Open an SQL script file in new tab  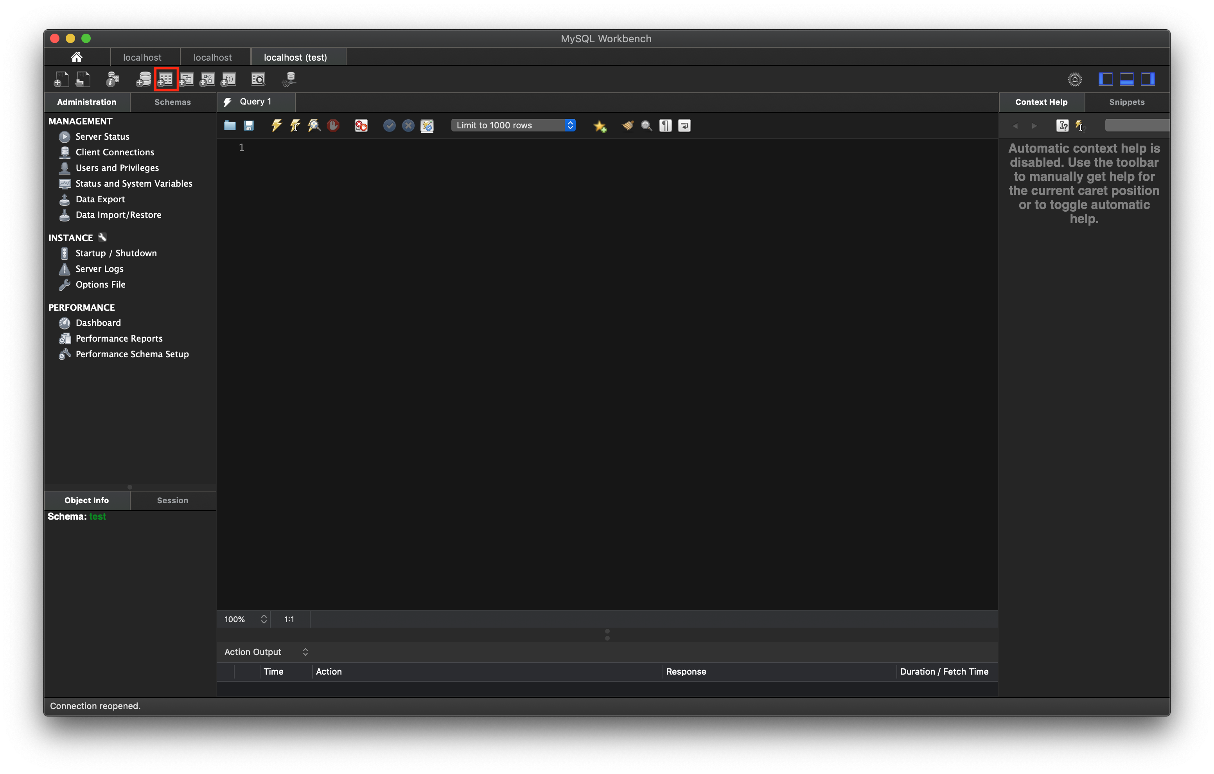[83, 79]
